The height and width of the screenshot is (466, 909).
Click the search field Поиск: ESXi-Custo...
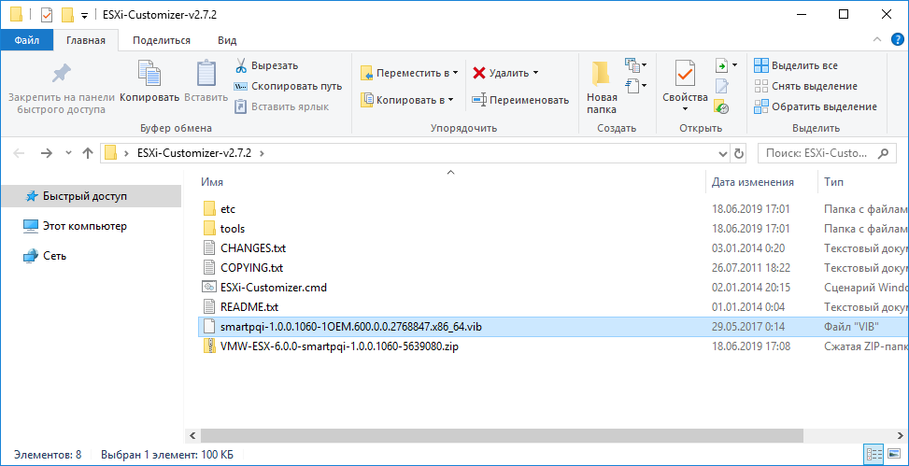[x=817, y=153]
